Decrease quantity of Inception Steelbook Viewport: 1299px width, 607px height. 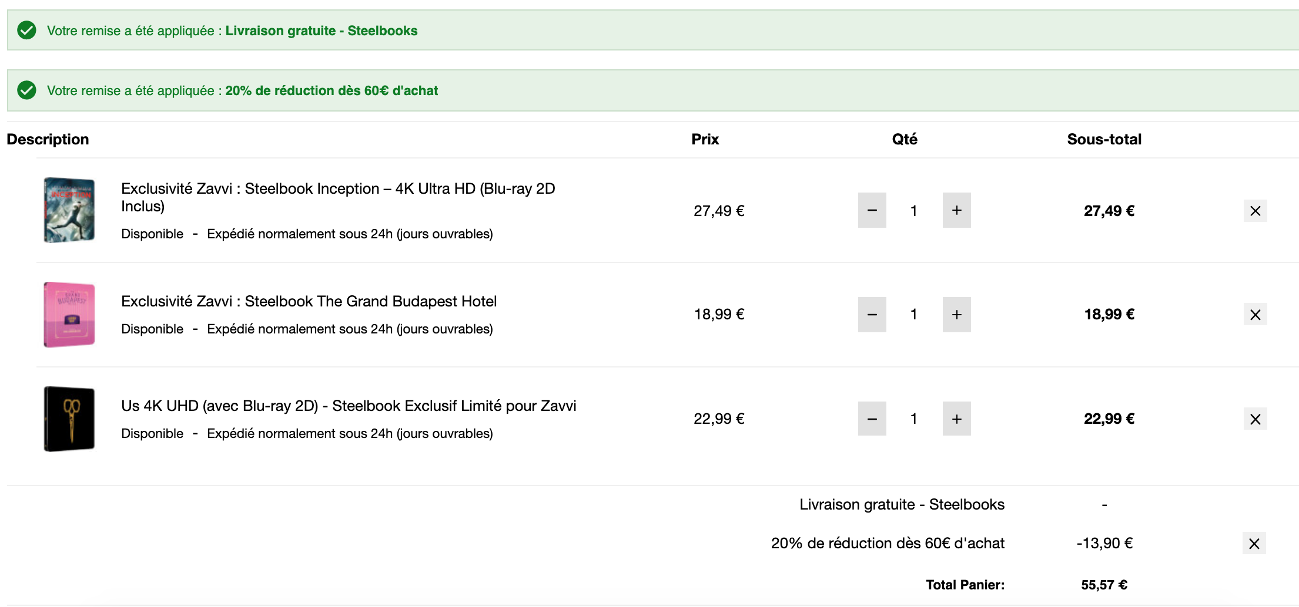coord(872,210)
